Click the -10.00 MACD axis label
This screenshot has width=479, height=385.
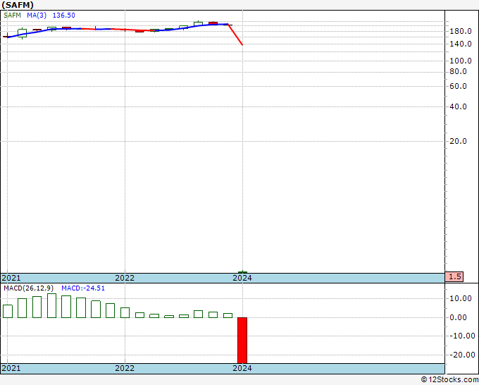[x=461, y=336]
